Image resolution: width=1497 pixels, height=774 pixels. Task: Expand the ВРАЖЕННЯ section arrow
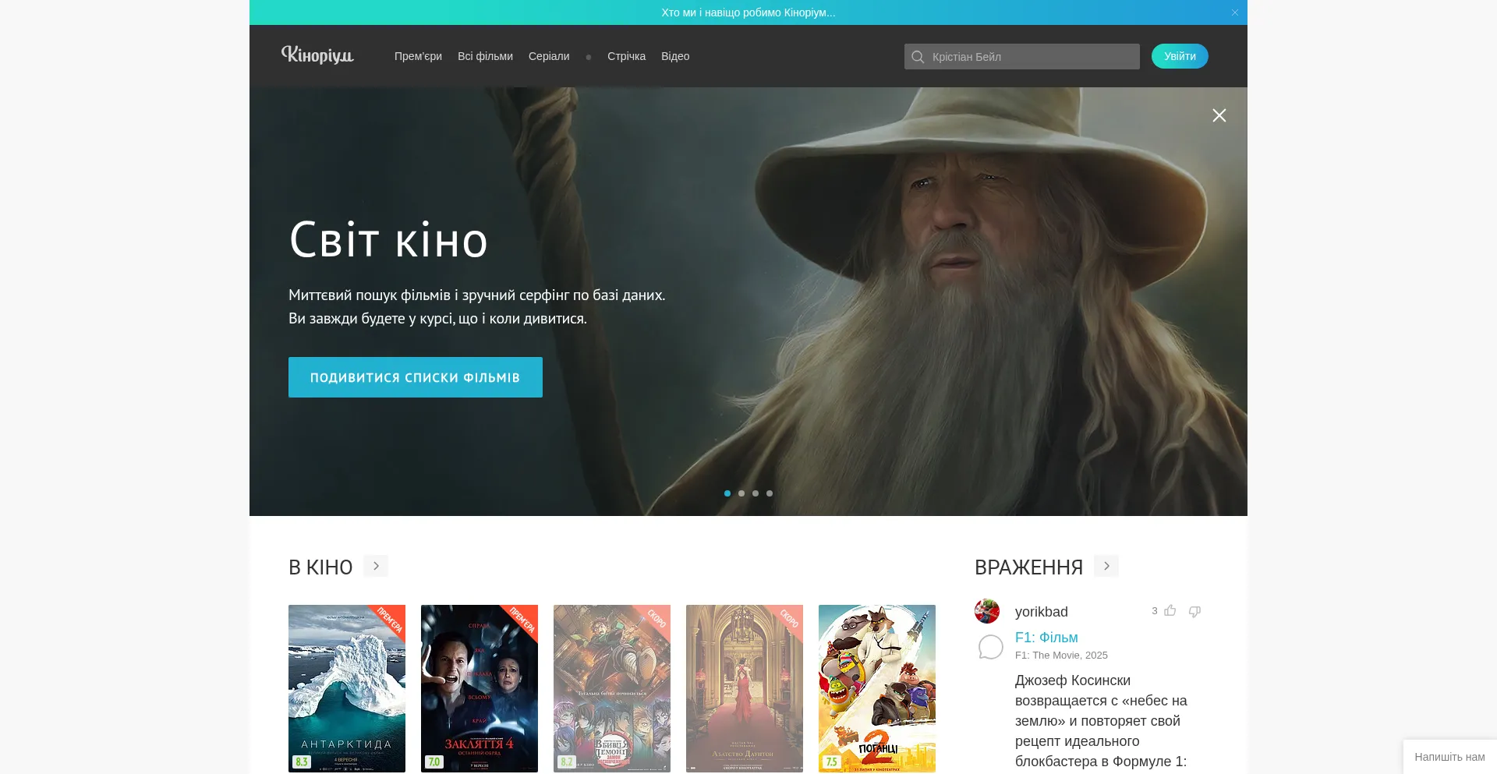[1106, 566]
